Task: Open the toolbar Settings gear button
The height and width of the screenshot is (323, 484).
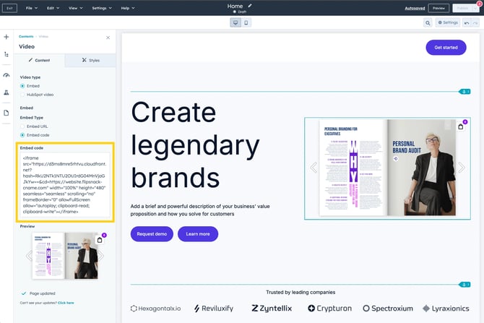Action: [x=448, y=22]
